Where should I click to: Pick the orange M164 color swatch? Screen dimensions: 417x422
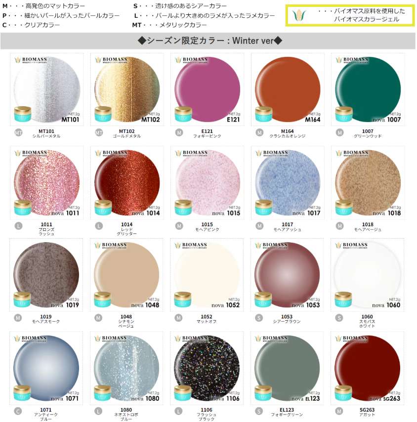(x=288, y=89)
